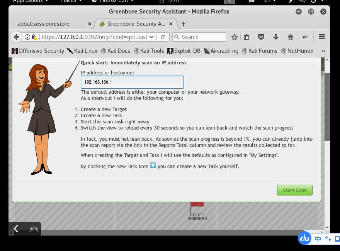Screen dimensions: 340x251
Task: Open the Firefox ESR app menu in panel
Action: [113, 1]
